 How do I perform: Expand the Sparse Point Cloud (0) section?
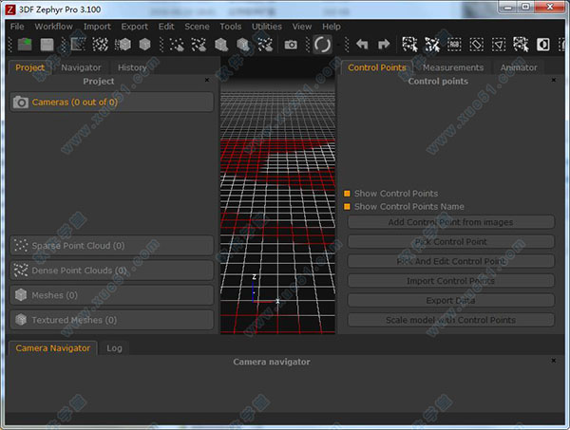pyautogui.click(x=111, y=246)
